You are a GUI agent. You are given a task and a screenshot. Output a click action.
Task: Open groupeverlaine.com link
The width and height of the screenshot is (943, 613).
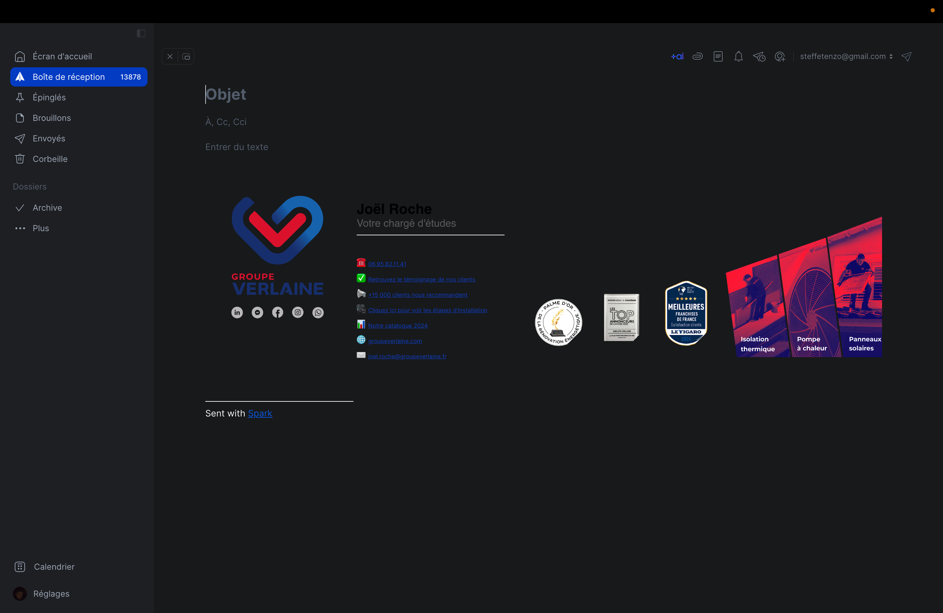click(395, 341)
